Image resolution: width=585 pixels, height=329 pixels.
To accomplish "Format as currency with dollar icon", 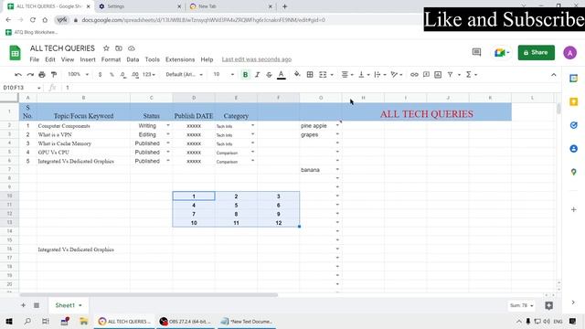I will click(x=100, y=75).
